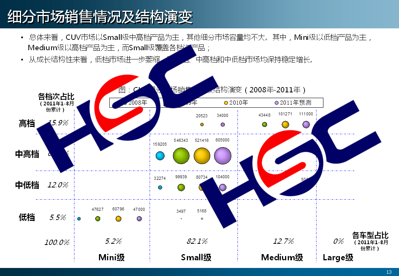
Task: Select the large green 546343 bubble
Action: click(x=181, y=156)
